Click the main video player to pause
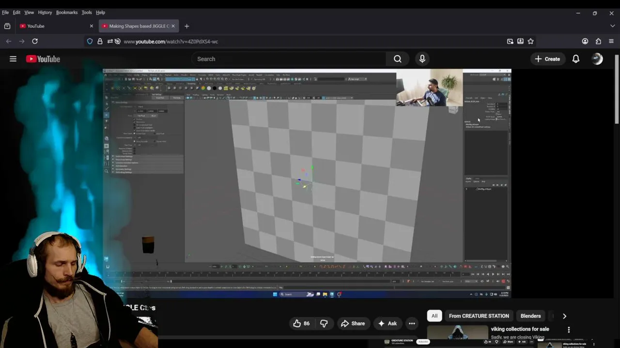The image size is (620, 348). click(307, 183)
